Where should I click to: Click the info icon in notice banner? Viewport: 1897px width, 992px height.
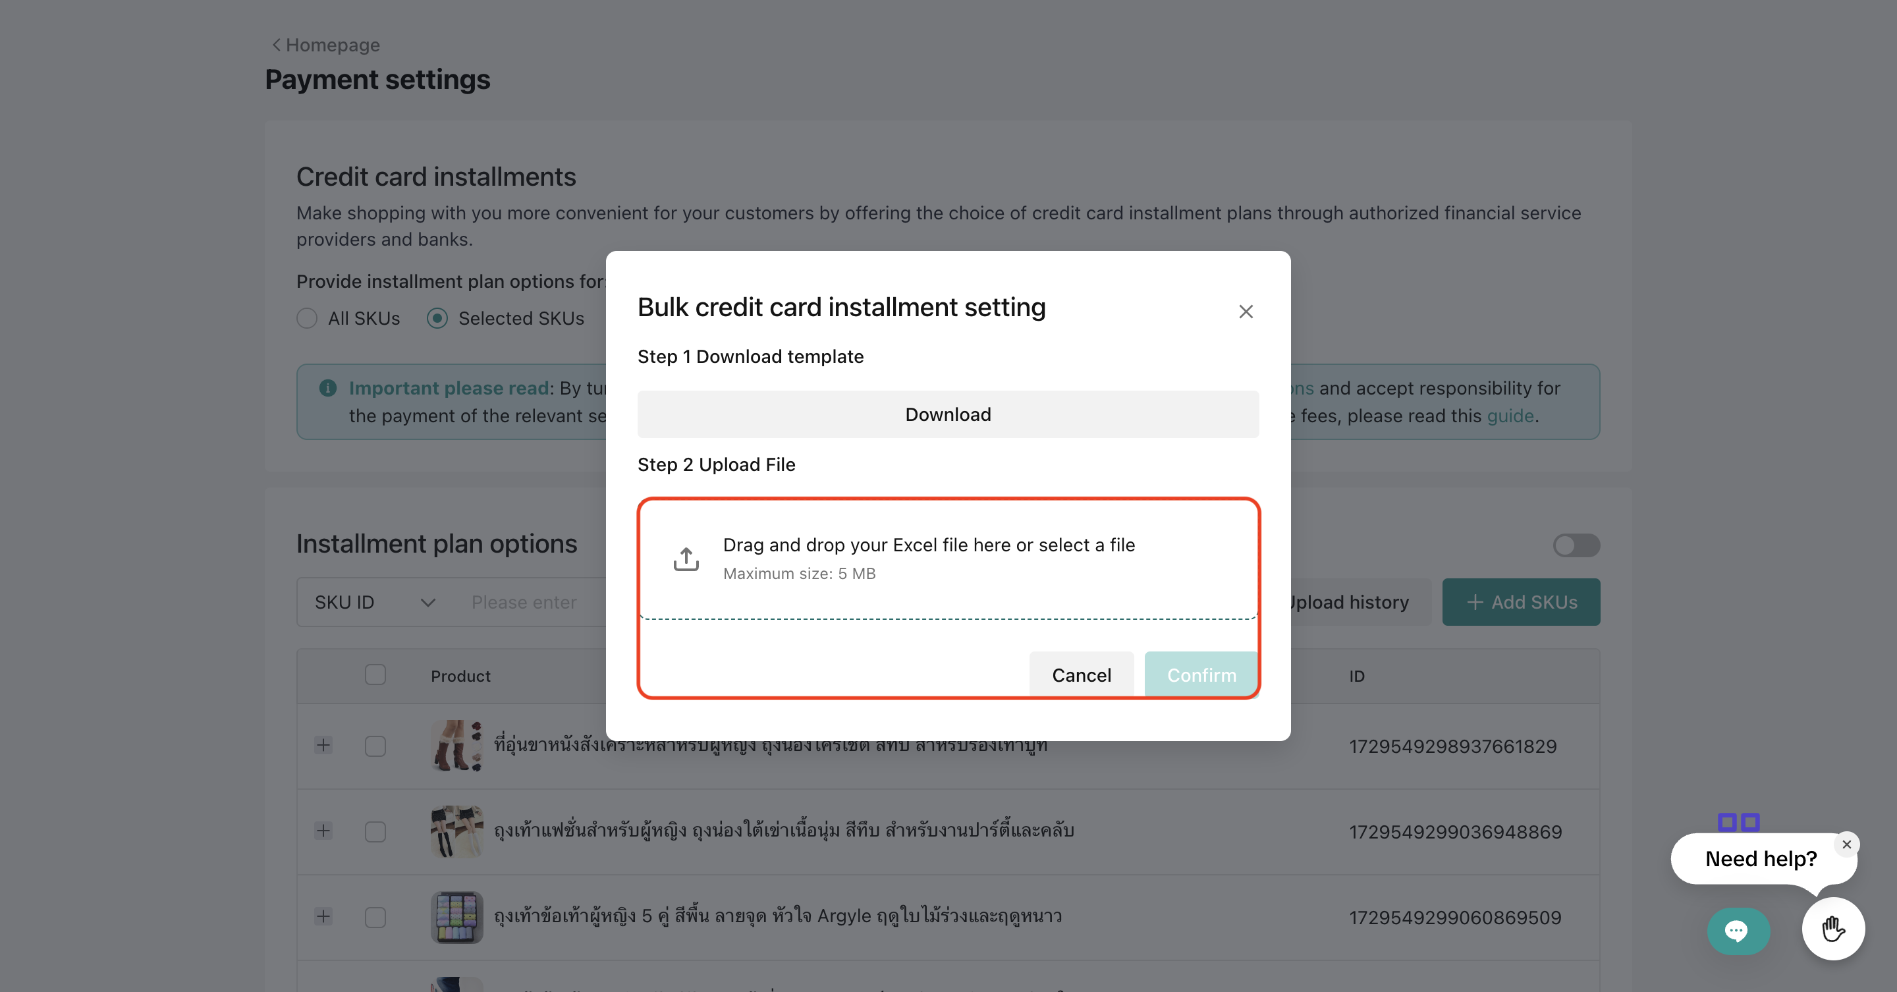point(328,388)
